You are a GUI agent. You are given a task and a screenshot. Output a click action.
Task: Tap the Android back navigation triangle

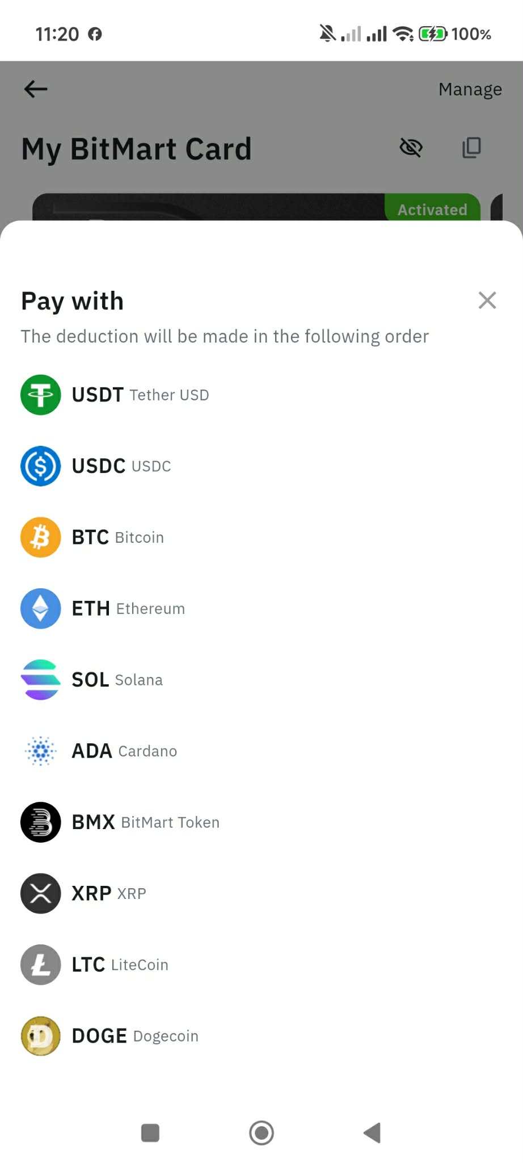pos(372,1132)
